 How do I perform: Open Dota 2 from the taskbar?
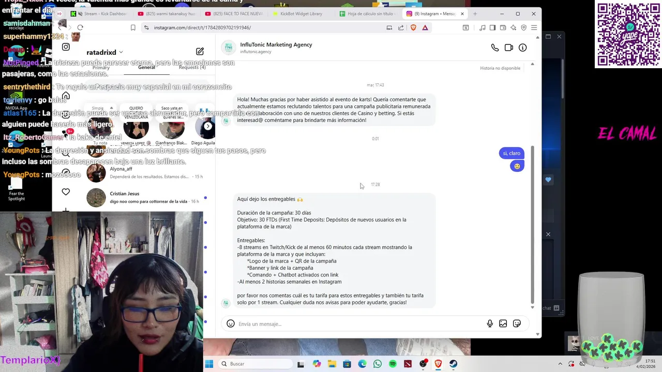point(408,364)
